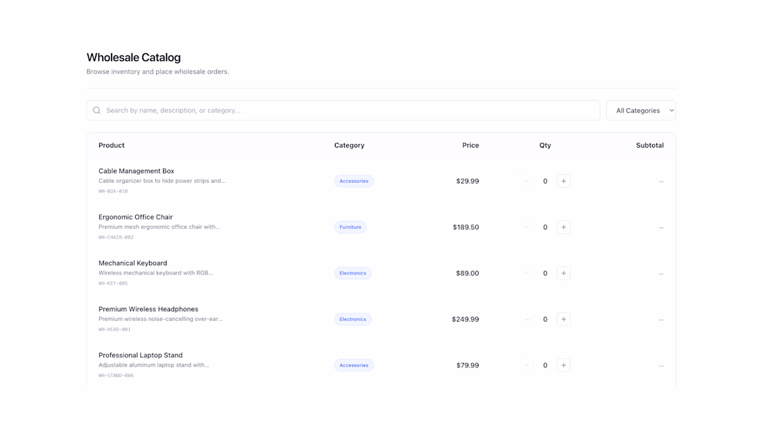Click SKU WH-STAND-006

click(x=116, y=376)
